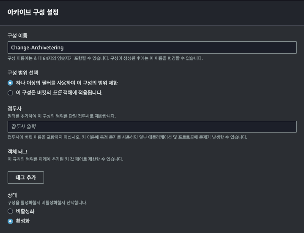Choose the apply to all bucket objects option

pos(11,92)
